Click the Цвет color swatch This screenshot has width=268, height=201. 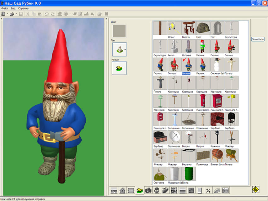pyautogui.click(x=119, y=31)
